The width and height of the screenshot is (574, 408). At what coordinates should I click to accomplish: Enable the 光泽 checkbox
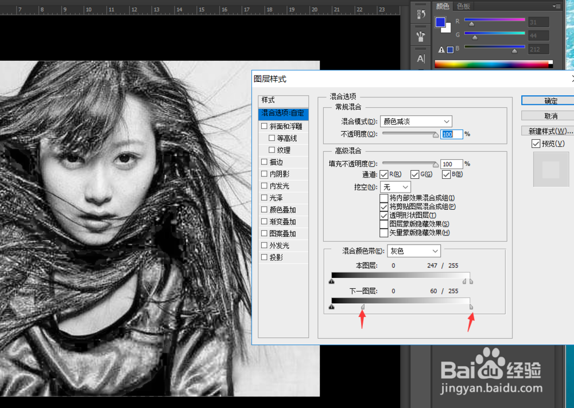click(x=264, y=198)
